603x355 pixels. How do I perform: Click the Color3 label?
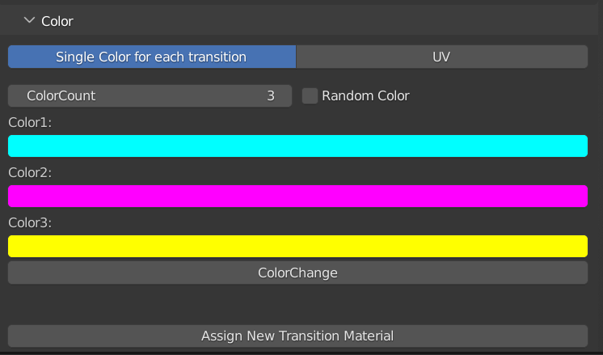click(x=30, y=222)
